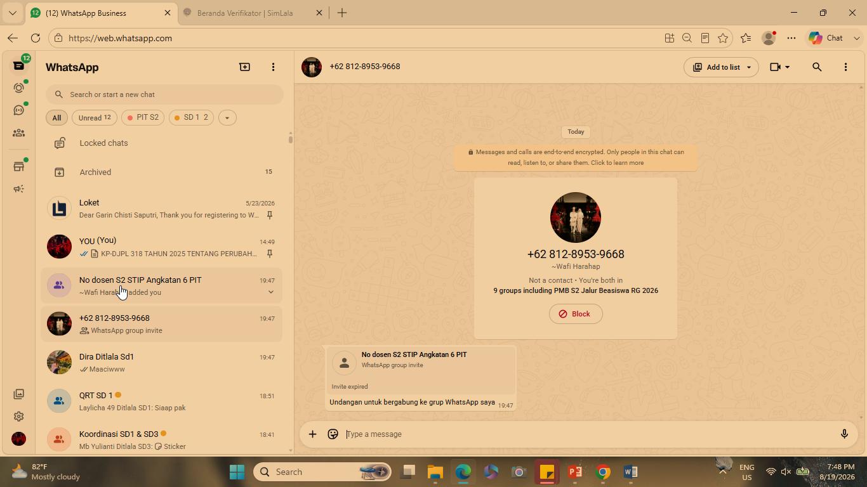867x487 pixels.
Task: Toggle the SD 1 label filter
Action: 191,117
